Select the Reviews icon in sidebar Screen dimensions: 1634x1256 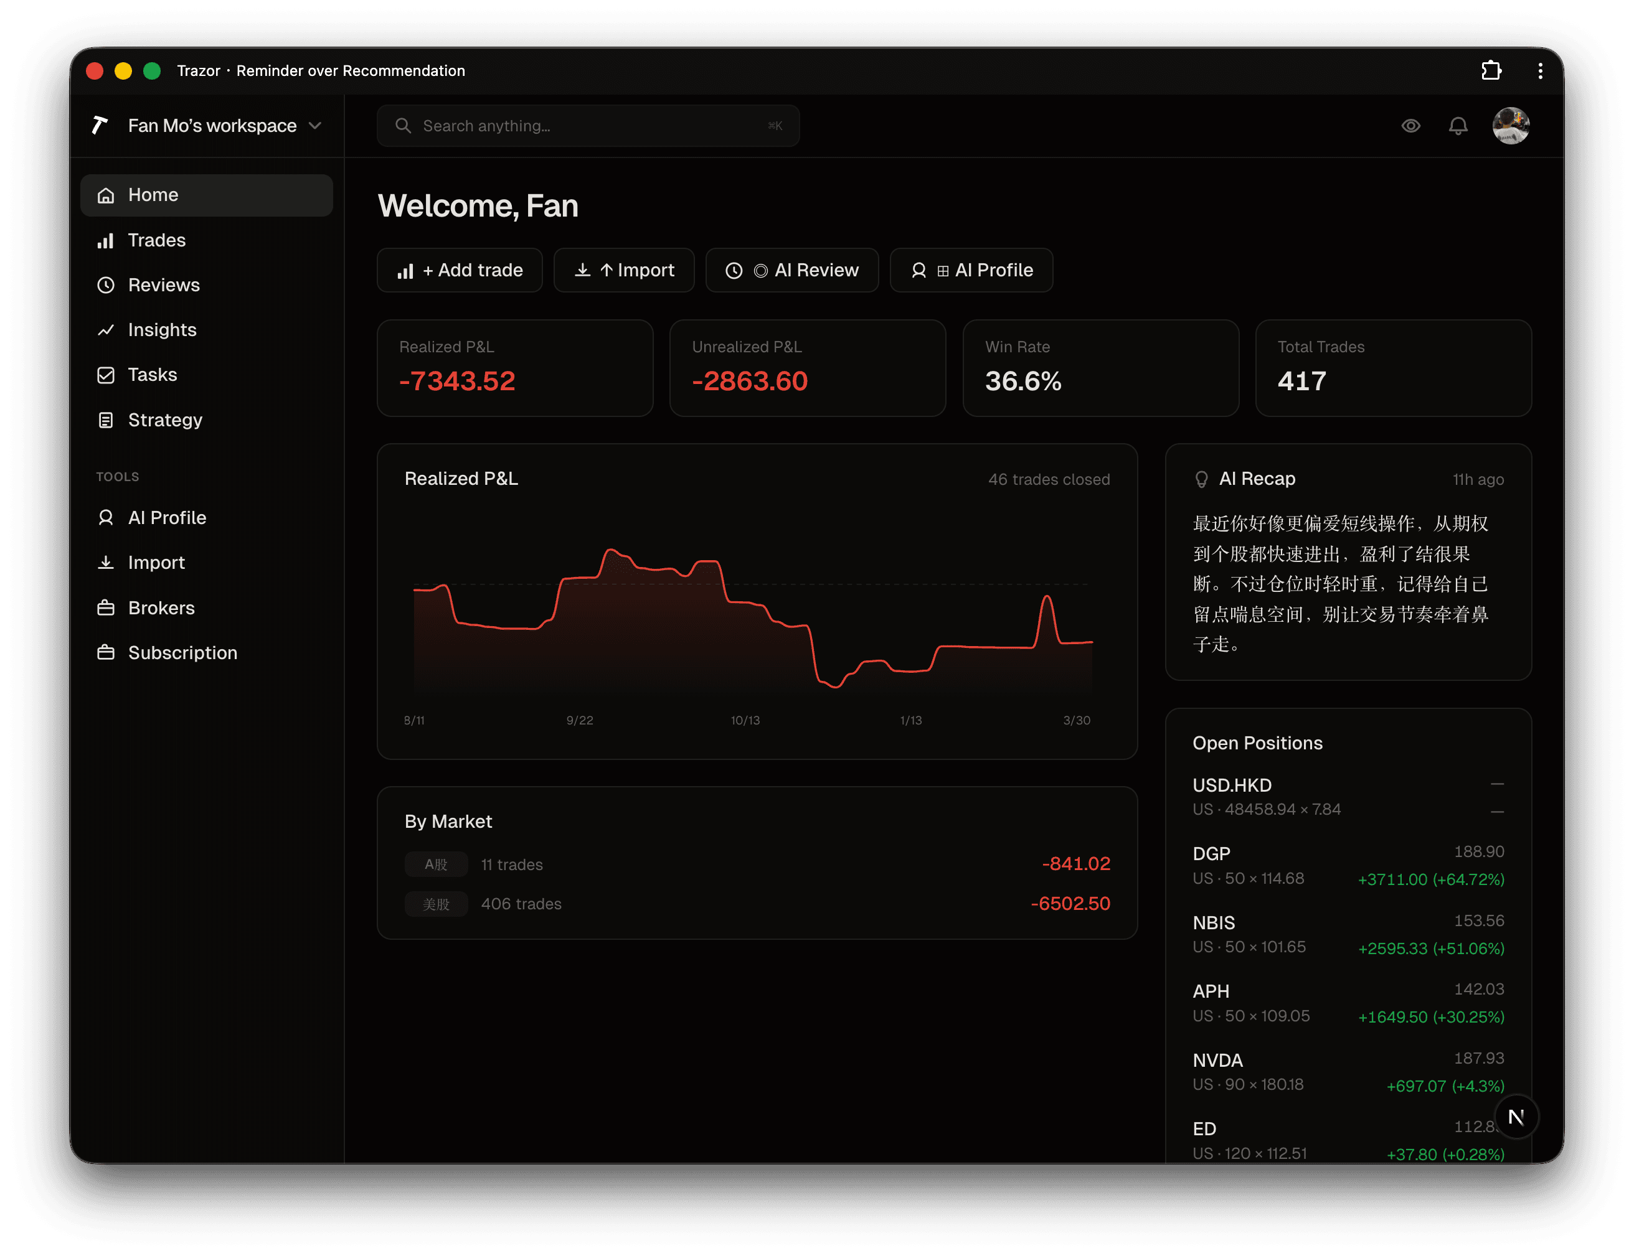point(106,285)
